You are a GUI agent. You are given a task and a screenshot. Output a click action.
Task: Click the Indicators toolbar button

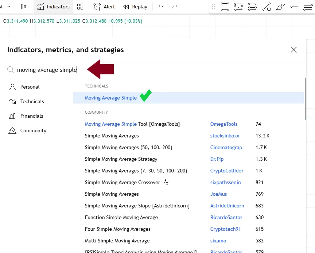[x=54, y=7]
